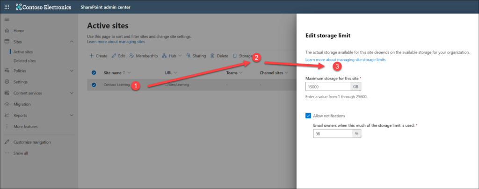Click the Create toolbar label

(102, 56)
